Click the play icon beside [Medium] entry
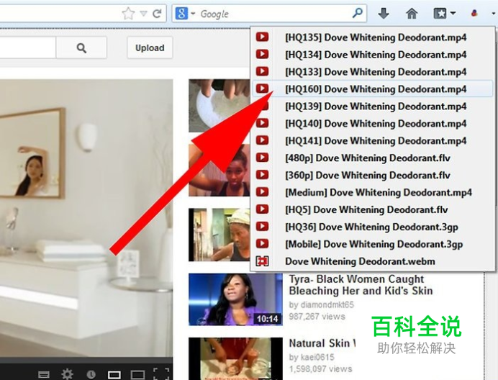Image resolution: width=498 pixels, height=380 pixels. pos(263,192)
